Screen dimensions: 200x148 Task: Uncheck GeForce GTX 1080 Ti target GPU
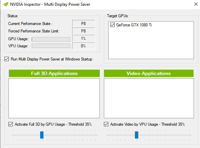click(112, 25)
